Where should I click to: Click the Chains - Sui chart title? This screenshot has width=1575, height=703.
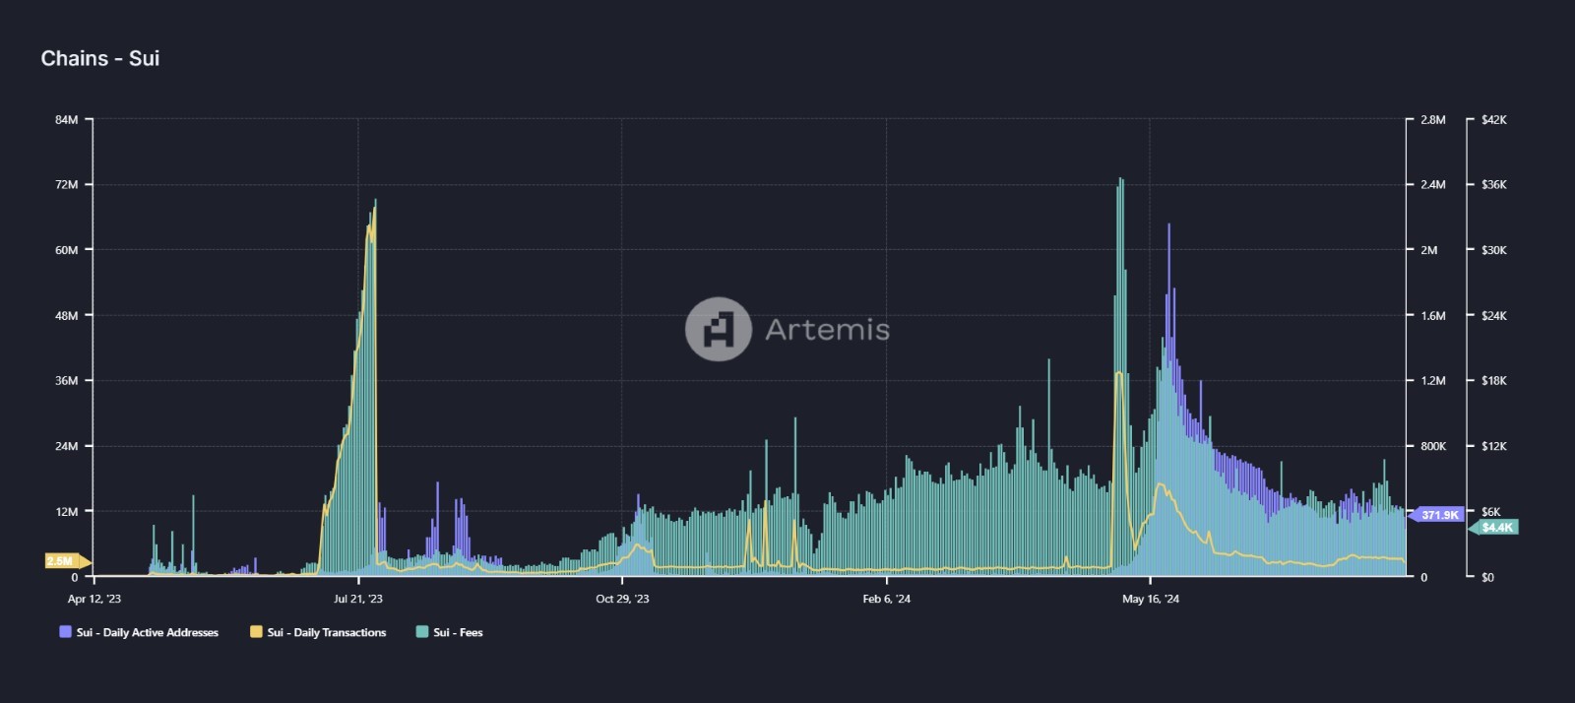(100, 58)
